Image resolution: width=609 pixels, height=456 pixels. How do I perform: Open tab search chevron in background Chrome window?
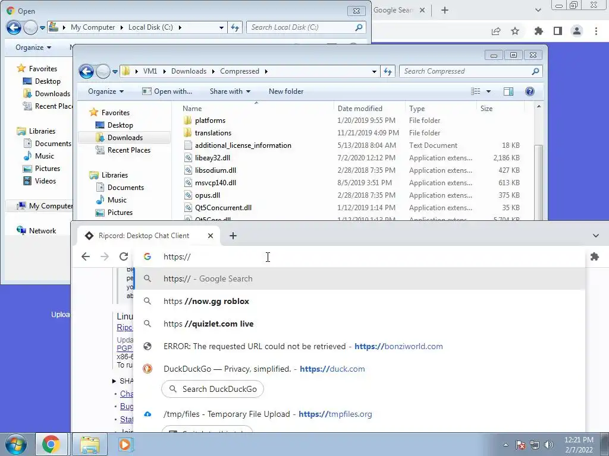538,11
